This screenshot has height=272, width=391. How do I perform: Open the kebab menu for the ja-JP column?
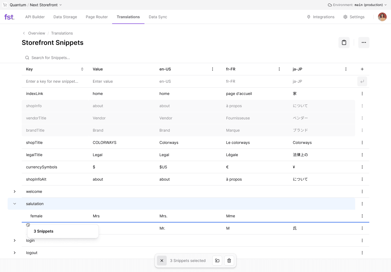coord(346,69)
